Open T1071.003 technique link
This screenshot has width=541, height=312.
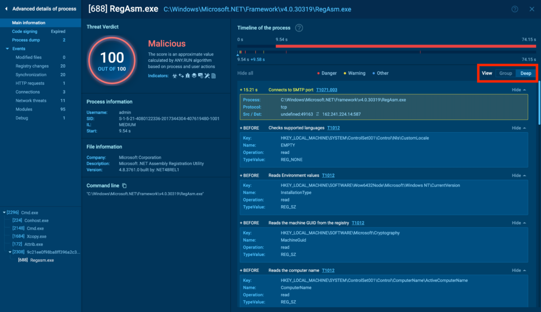coord(327,90)
